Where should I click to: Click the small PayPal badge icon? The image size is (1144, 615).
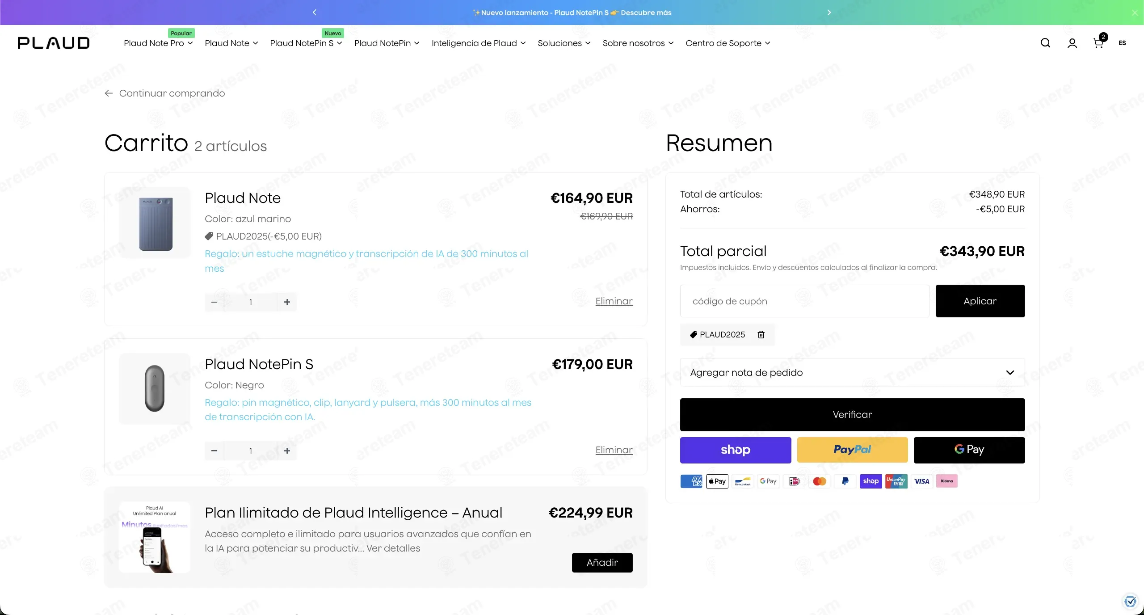point(845,481)
